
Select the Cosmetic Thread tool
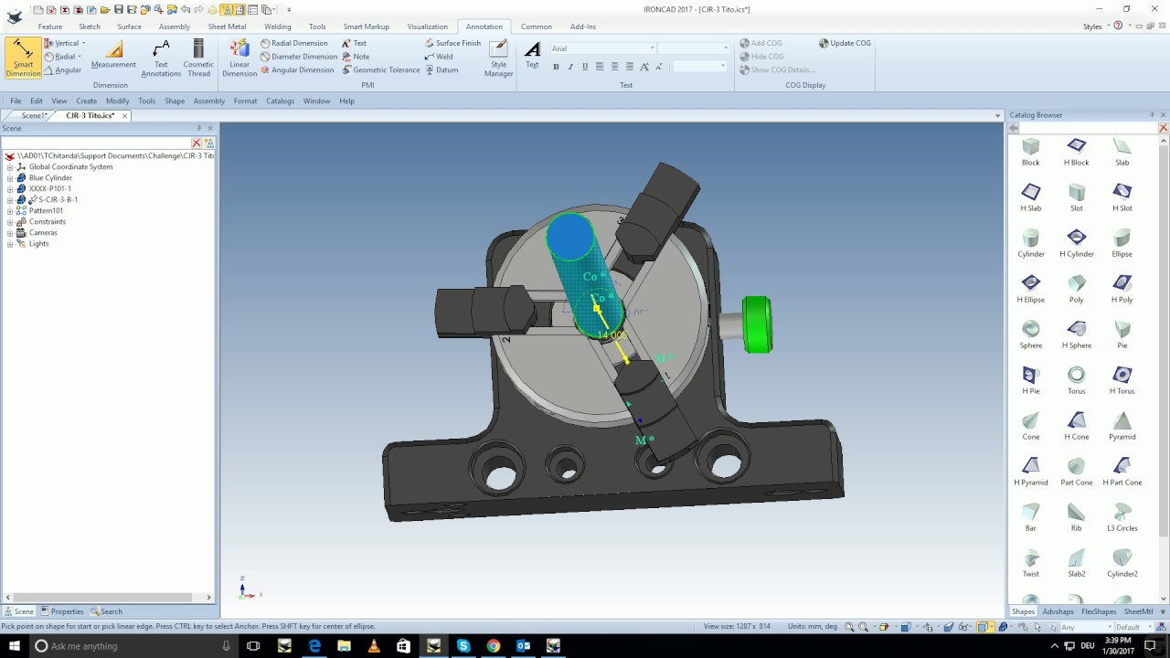pyautogui.click(x=198, y=58)
